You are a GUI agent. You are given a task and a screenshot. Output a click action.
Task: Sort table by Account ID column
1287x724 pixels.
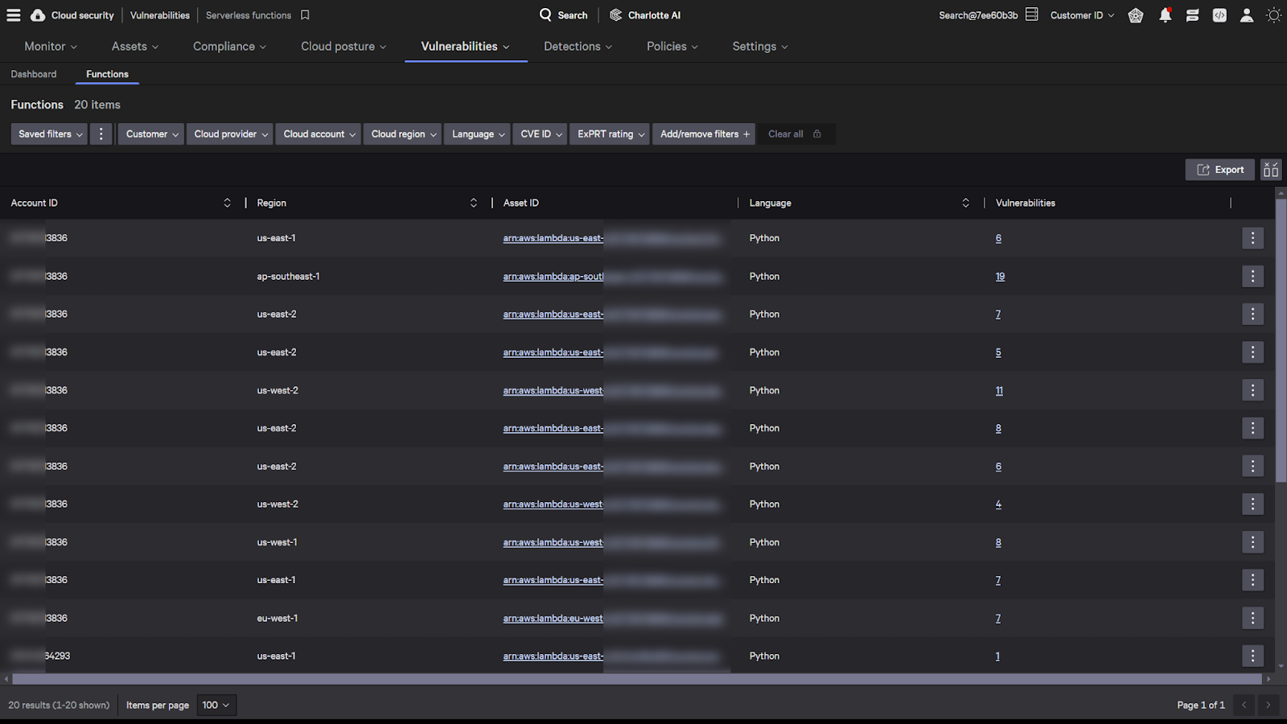227,203
